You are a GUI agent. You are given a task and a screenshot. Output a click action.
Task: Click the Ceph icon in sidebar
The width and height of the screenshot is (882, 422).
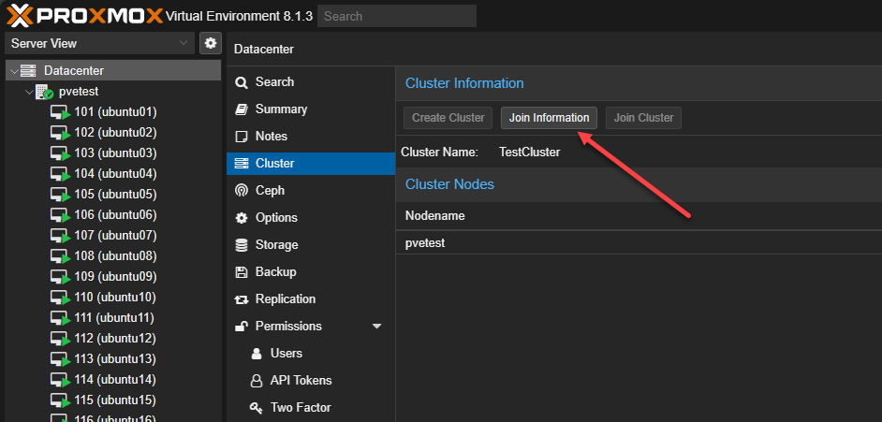pyautogui.click(x=242, y=191)
